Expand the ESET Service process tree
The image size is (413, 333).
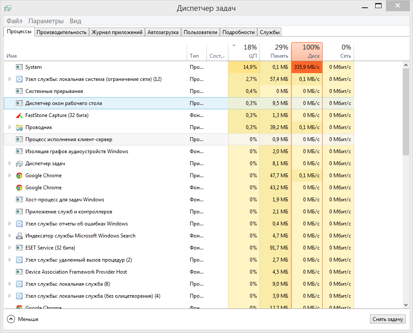pyautogui.click(x=10, y=248)
